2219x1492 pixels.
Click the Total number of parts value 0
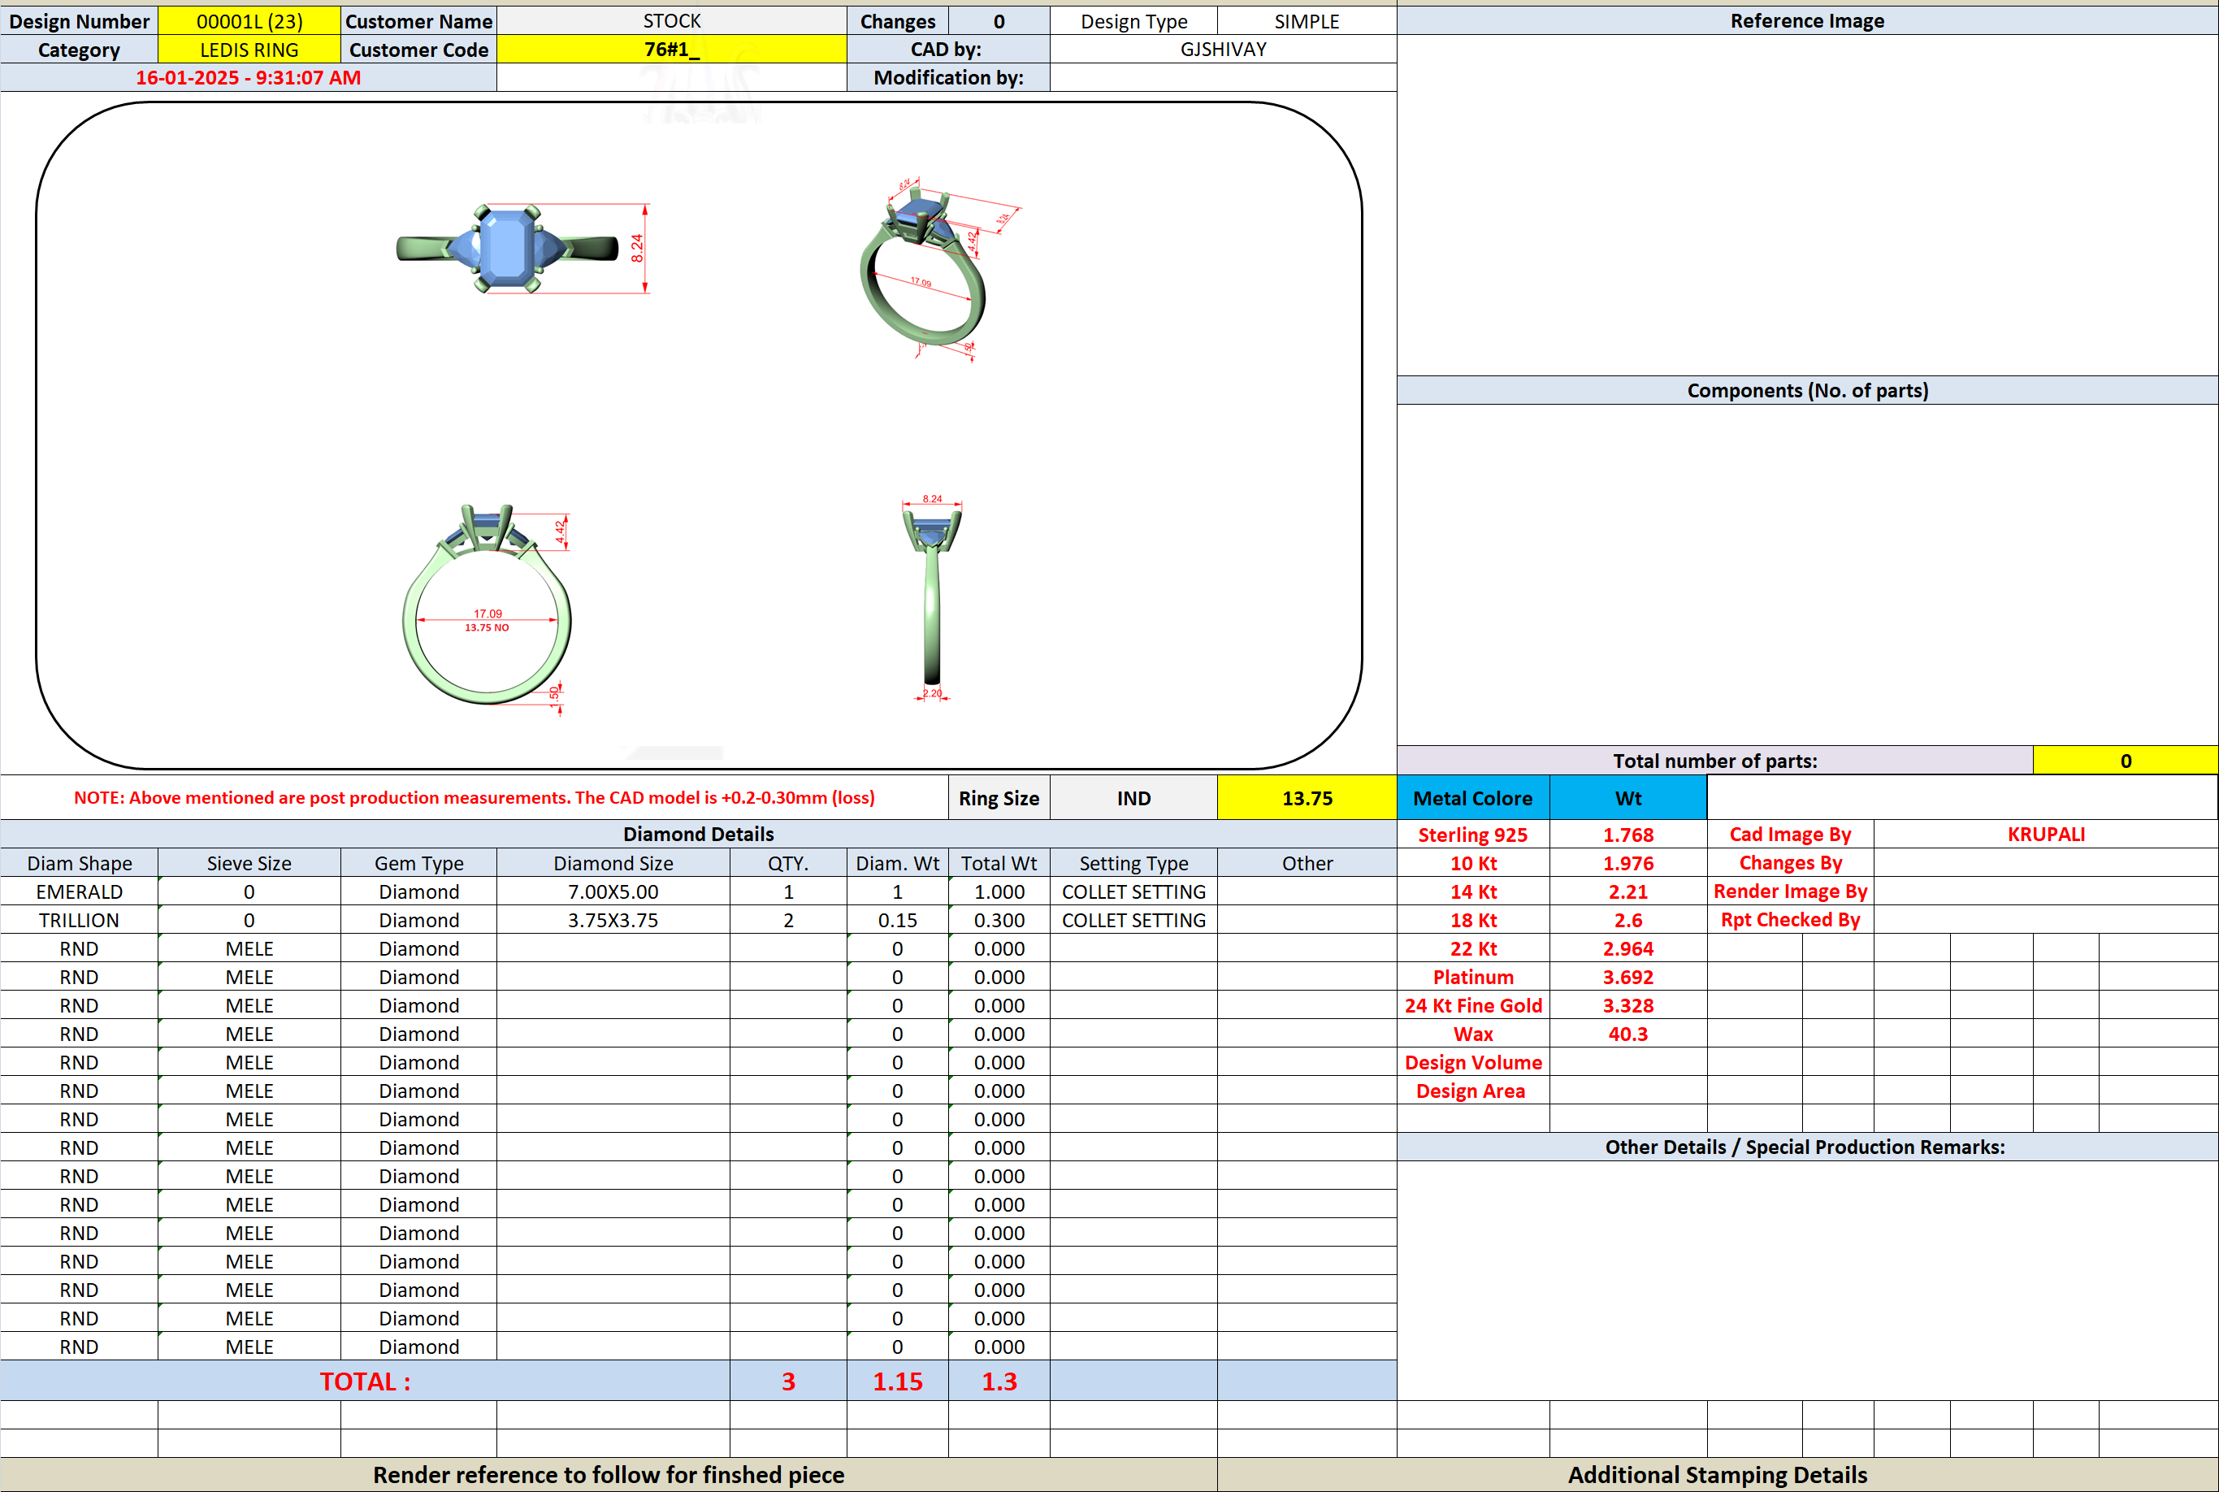pyautogui.click(x=2126, y=761)
